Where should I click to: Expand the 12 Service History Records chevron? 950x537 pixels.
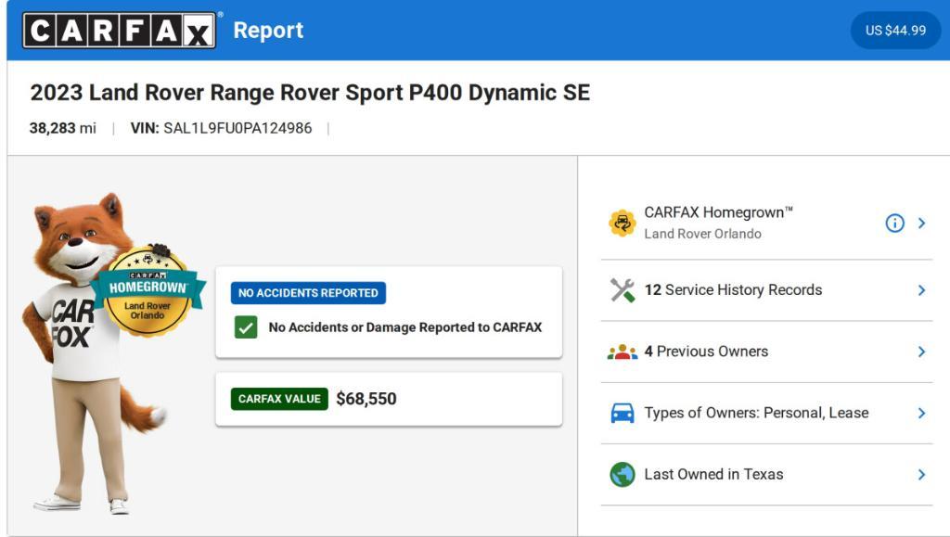coord(921,290)
